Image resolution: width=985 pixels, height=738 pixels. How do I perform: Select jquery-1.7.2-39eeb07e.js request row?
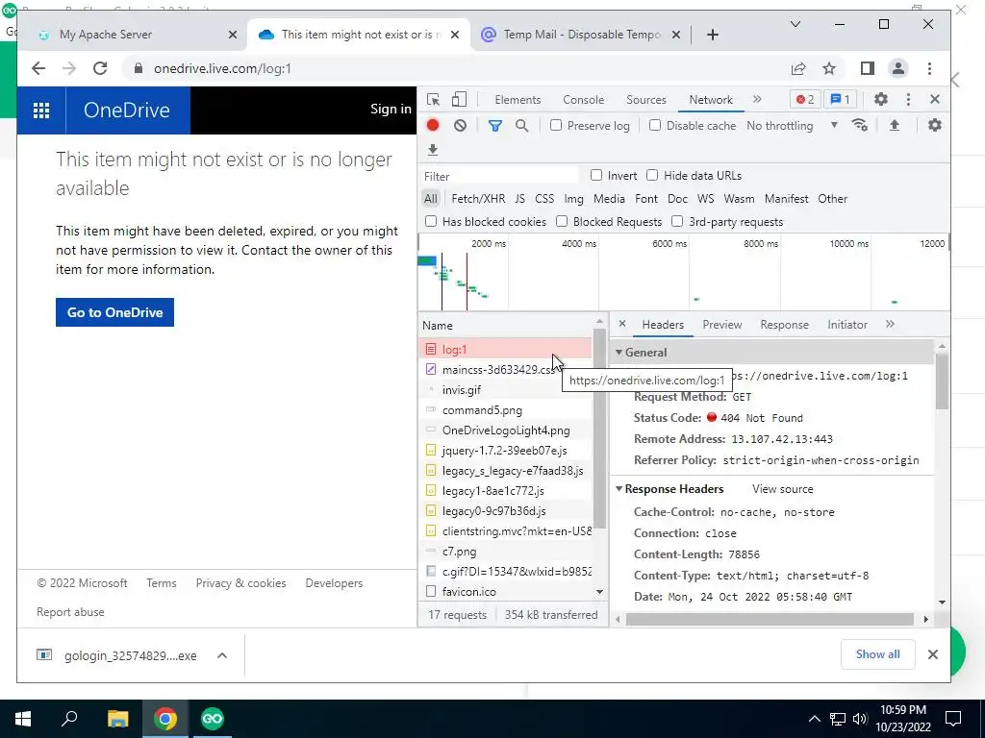coord(506,450)
